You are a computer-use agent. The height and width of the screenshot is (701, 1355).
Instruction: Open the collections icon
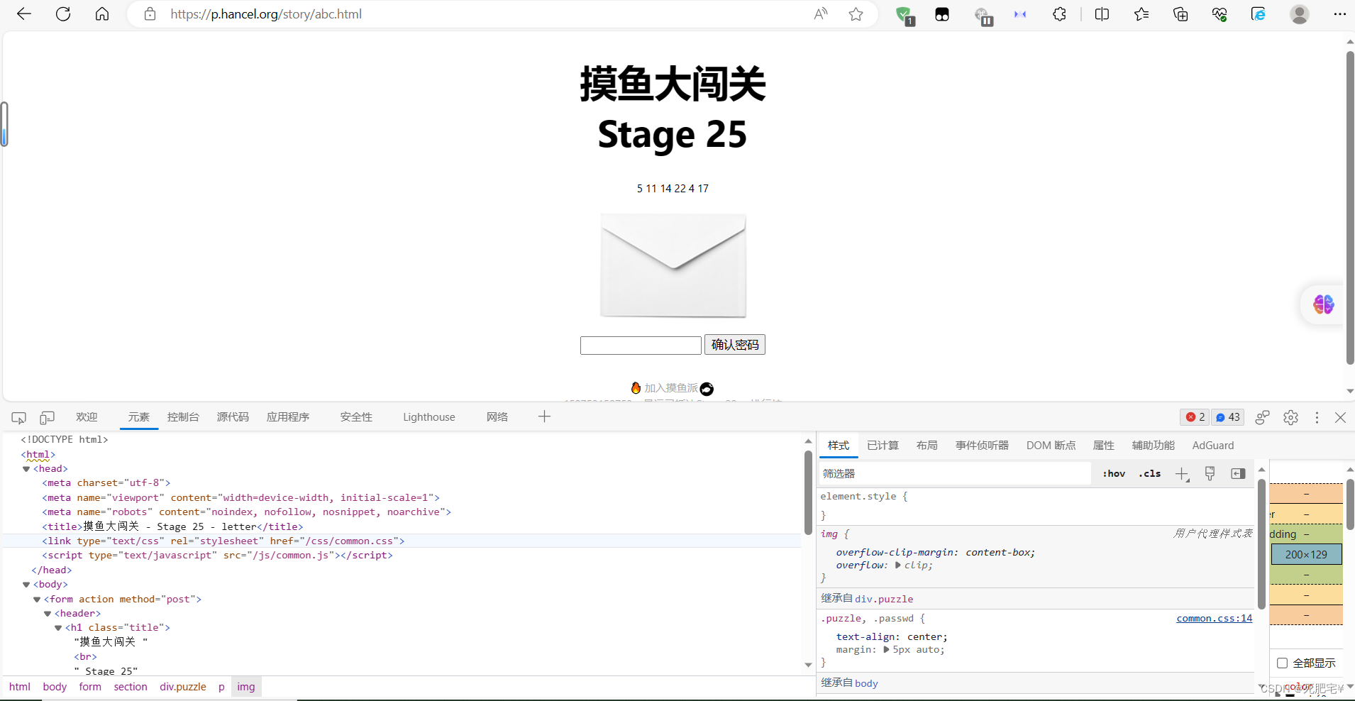point(1180,14)
